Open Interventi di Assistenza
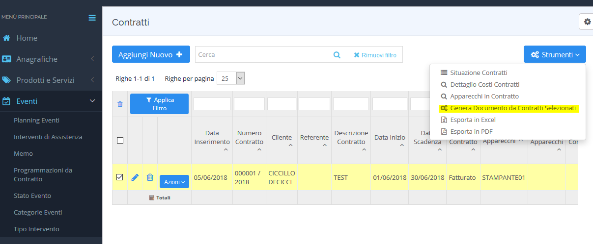The image size is (593, 244). [x=48, y=137]
